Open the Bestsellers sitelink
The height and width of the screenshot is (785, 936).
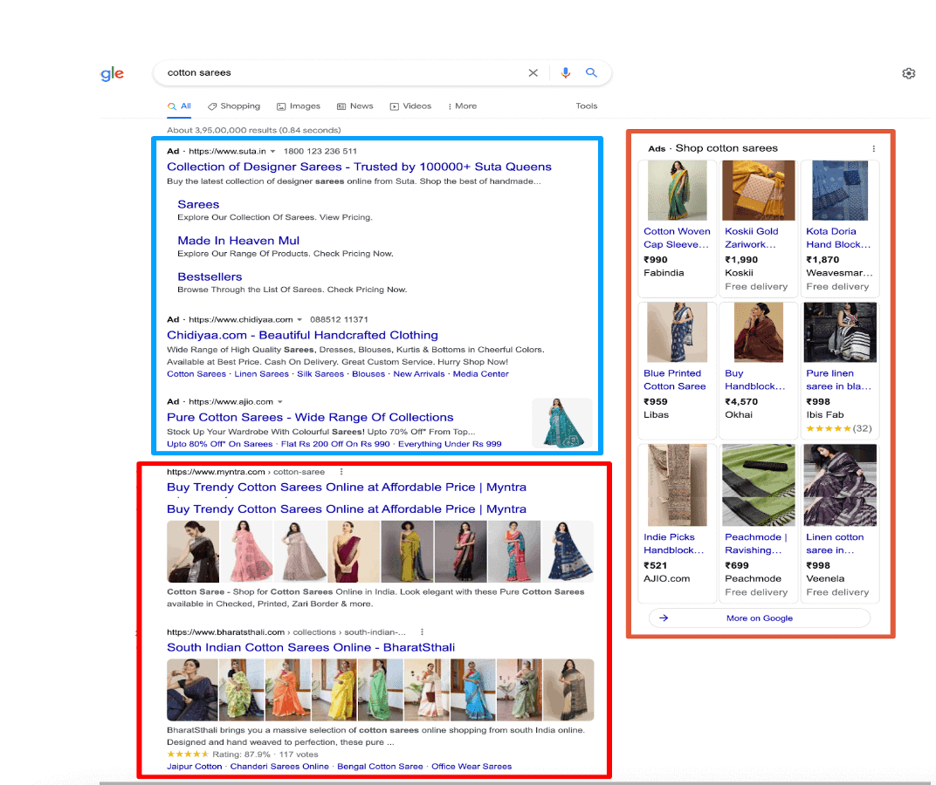[210, 276]
